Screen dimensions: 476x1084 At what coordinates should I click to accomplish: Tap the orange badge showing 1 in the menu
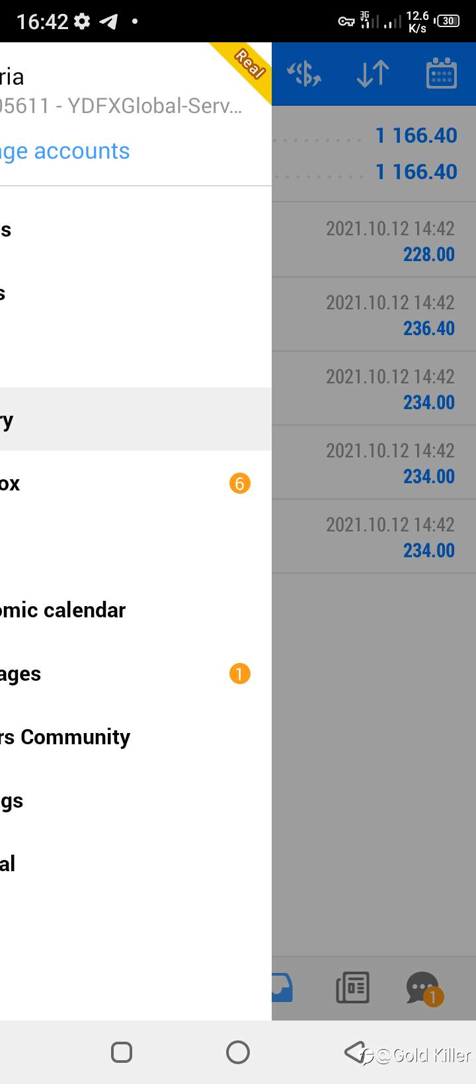[239, 674]
